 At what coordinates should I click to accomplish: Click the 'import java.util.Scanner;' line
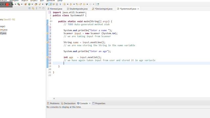[70, 12]
